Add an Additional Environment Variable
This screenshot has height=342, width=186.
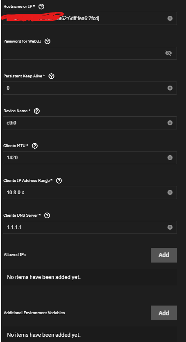pos(164,313)
